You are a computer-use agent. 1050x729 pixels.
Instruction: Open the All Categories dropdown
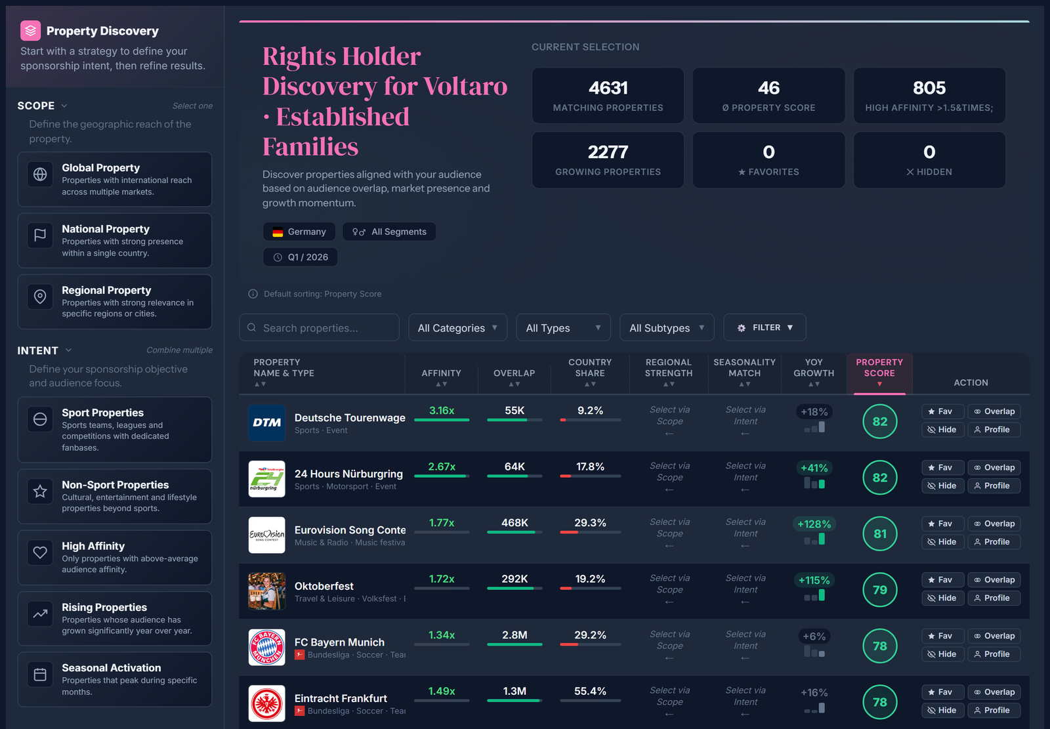(x=457, y=327)
